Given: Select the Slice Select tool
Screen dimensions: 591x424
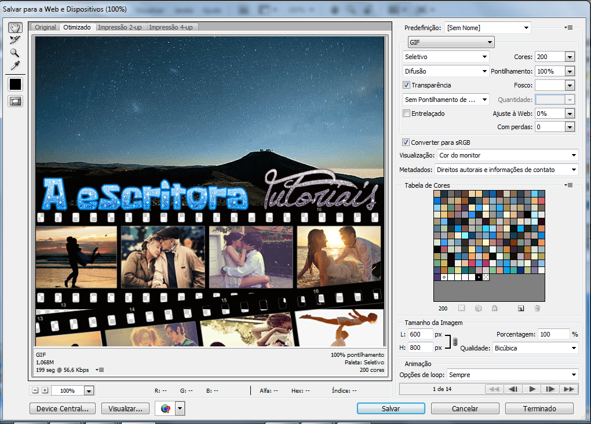Looking at the screenshot, I should click(14, 41).
